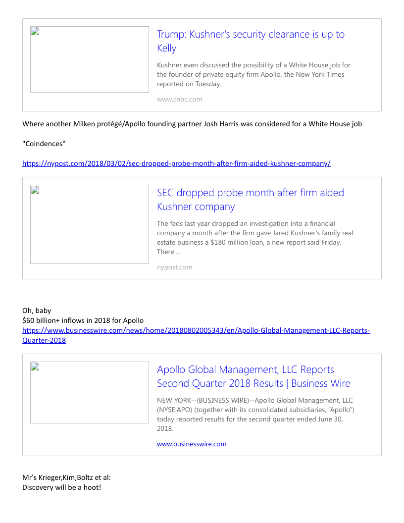Click the "$60 billion+ inflows in 2018" line

(x=83, y=320)
